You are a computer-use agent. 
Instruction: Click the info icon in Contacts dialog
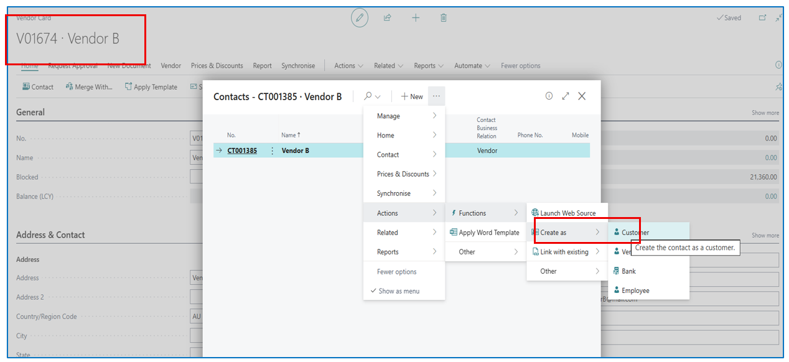click(x=549, y=96)
